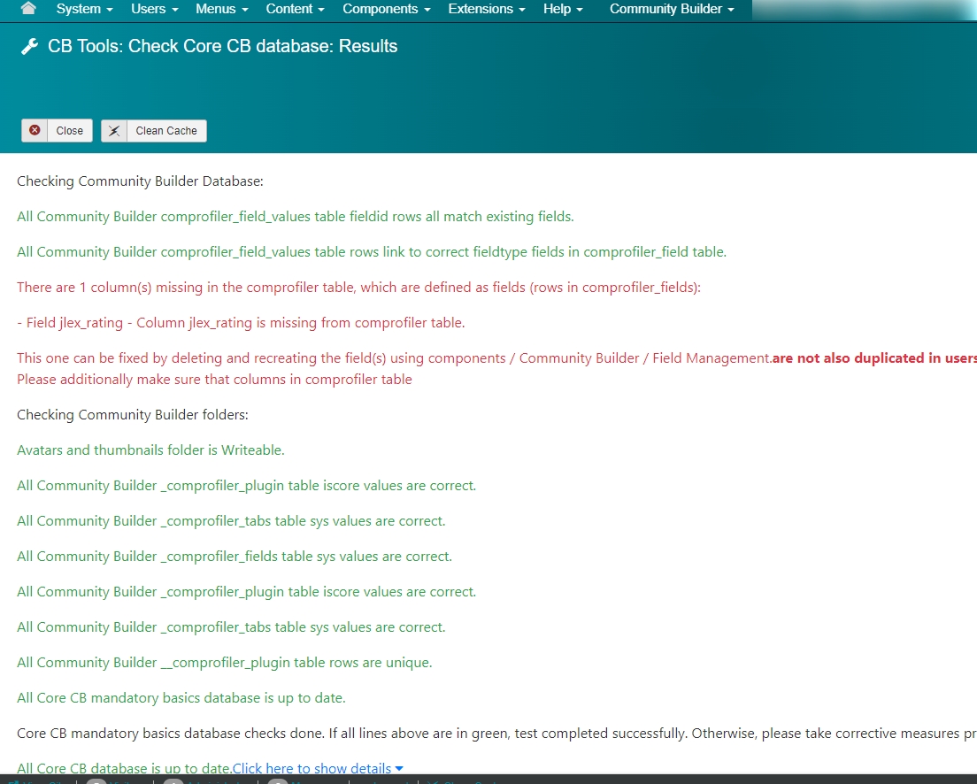Click 'All Core CB database is up to date.' text
Image resolution: width=977 pixels, height=784 pixels.
125,768
